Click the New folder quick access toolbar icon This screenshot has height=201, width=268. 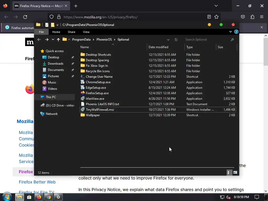(52, 25)
